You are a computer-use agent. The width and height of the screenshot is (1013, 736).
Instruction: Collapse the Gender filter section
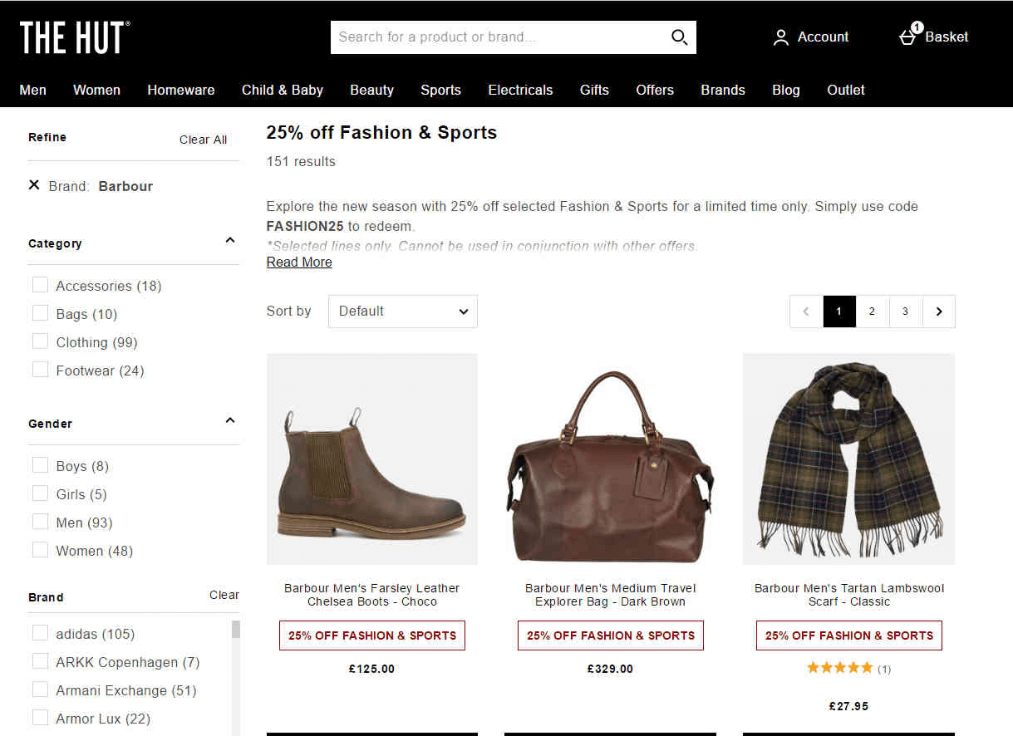(x=230, y=420)
